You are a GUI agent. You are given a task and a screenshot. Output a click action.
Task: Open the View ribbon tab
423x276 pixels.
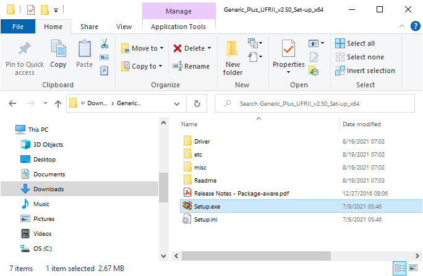[x=124, y=27]
